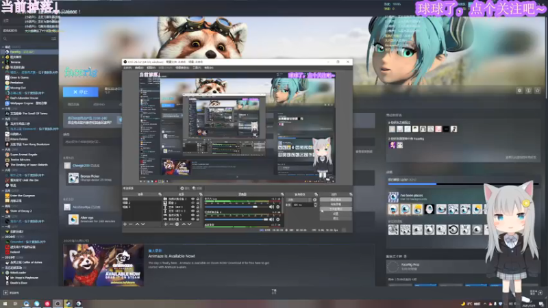548x308 pixels.
Task: Collapse the 八月 section in Steam library
Action: coord(3,149)
